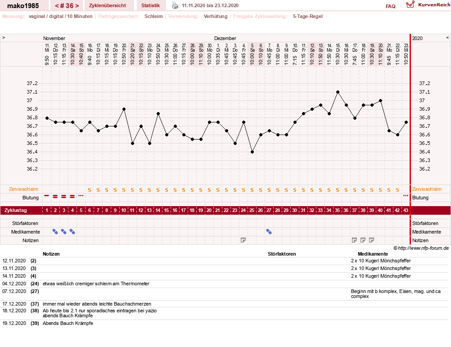Click the left Zervixschleim row label

[x=23, y=189]
